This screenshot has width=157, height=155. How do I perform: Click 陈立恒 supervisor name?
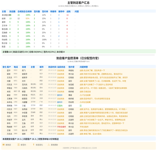click(4, 43)
